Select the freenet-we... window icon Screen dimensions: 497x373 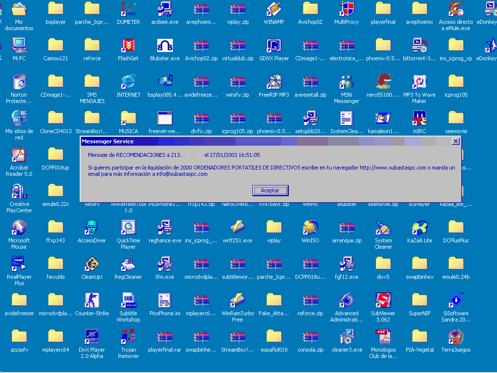[165, 119]
